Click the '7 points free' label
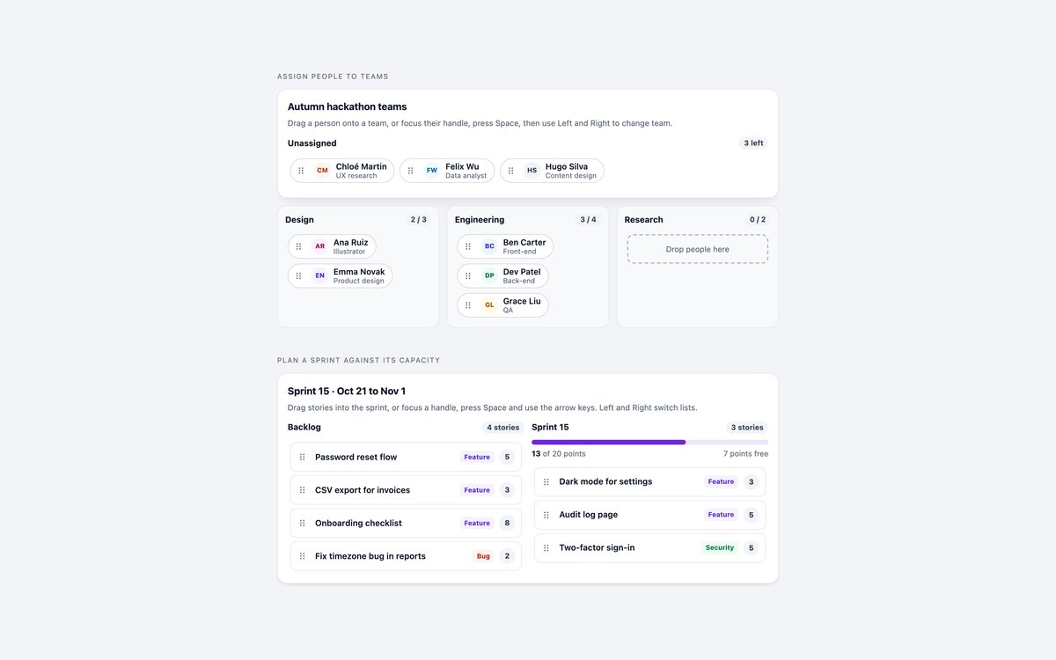Screen dimensions: 1056x660 (x=746, y=454)
